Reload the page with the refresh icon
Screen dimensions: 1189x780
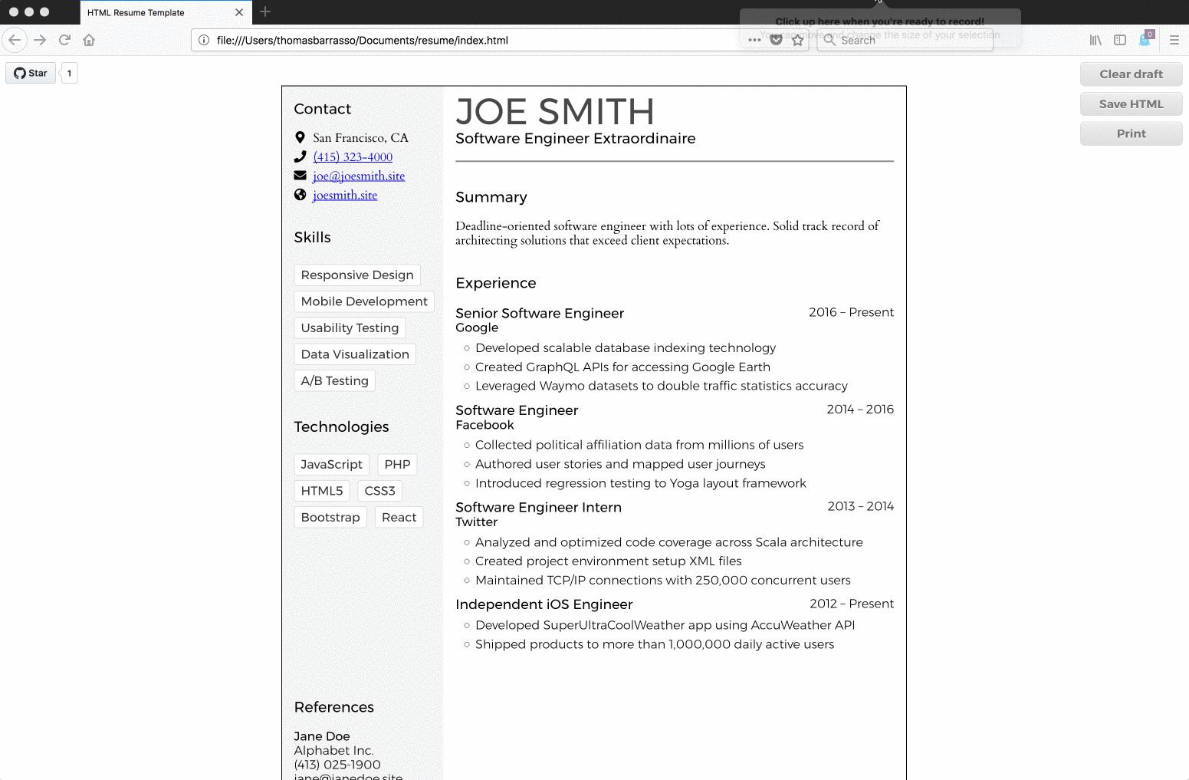64,39
